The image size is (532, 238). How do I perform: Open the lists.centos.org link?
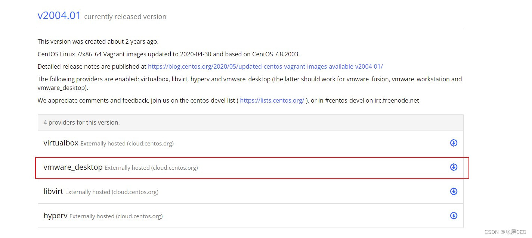(x=272, y=100)
